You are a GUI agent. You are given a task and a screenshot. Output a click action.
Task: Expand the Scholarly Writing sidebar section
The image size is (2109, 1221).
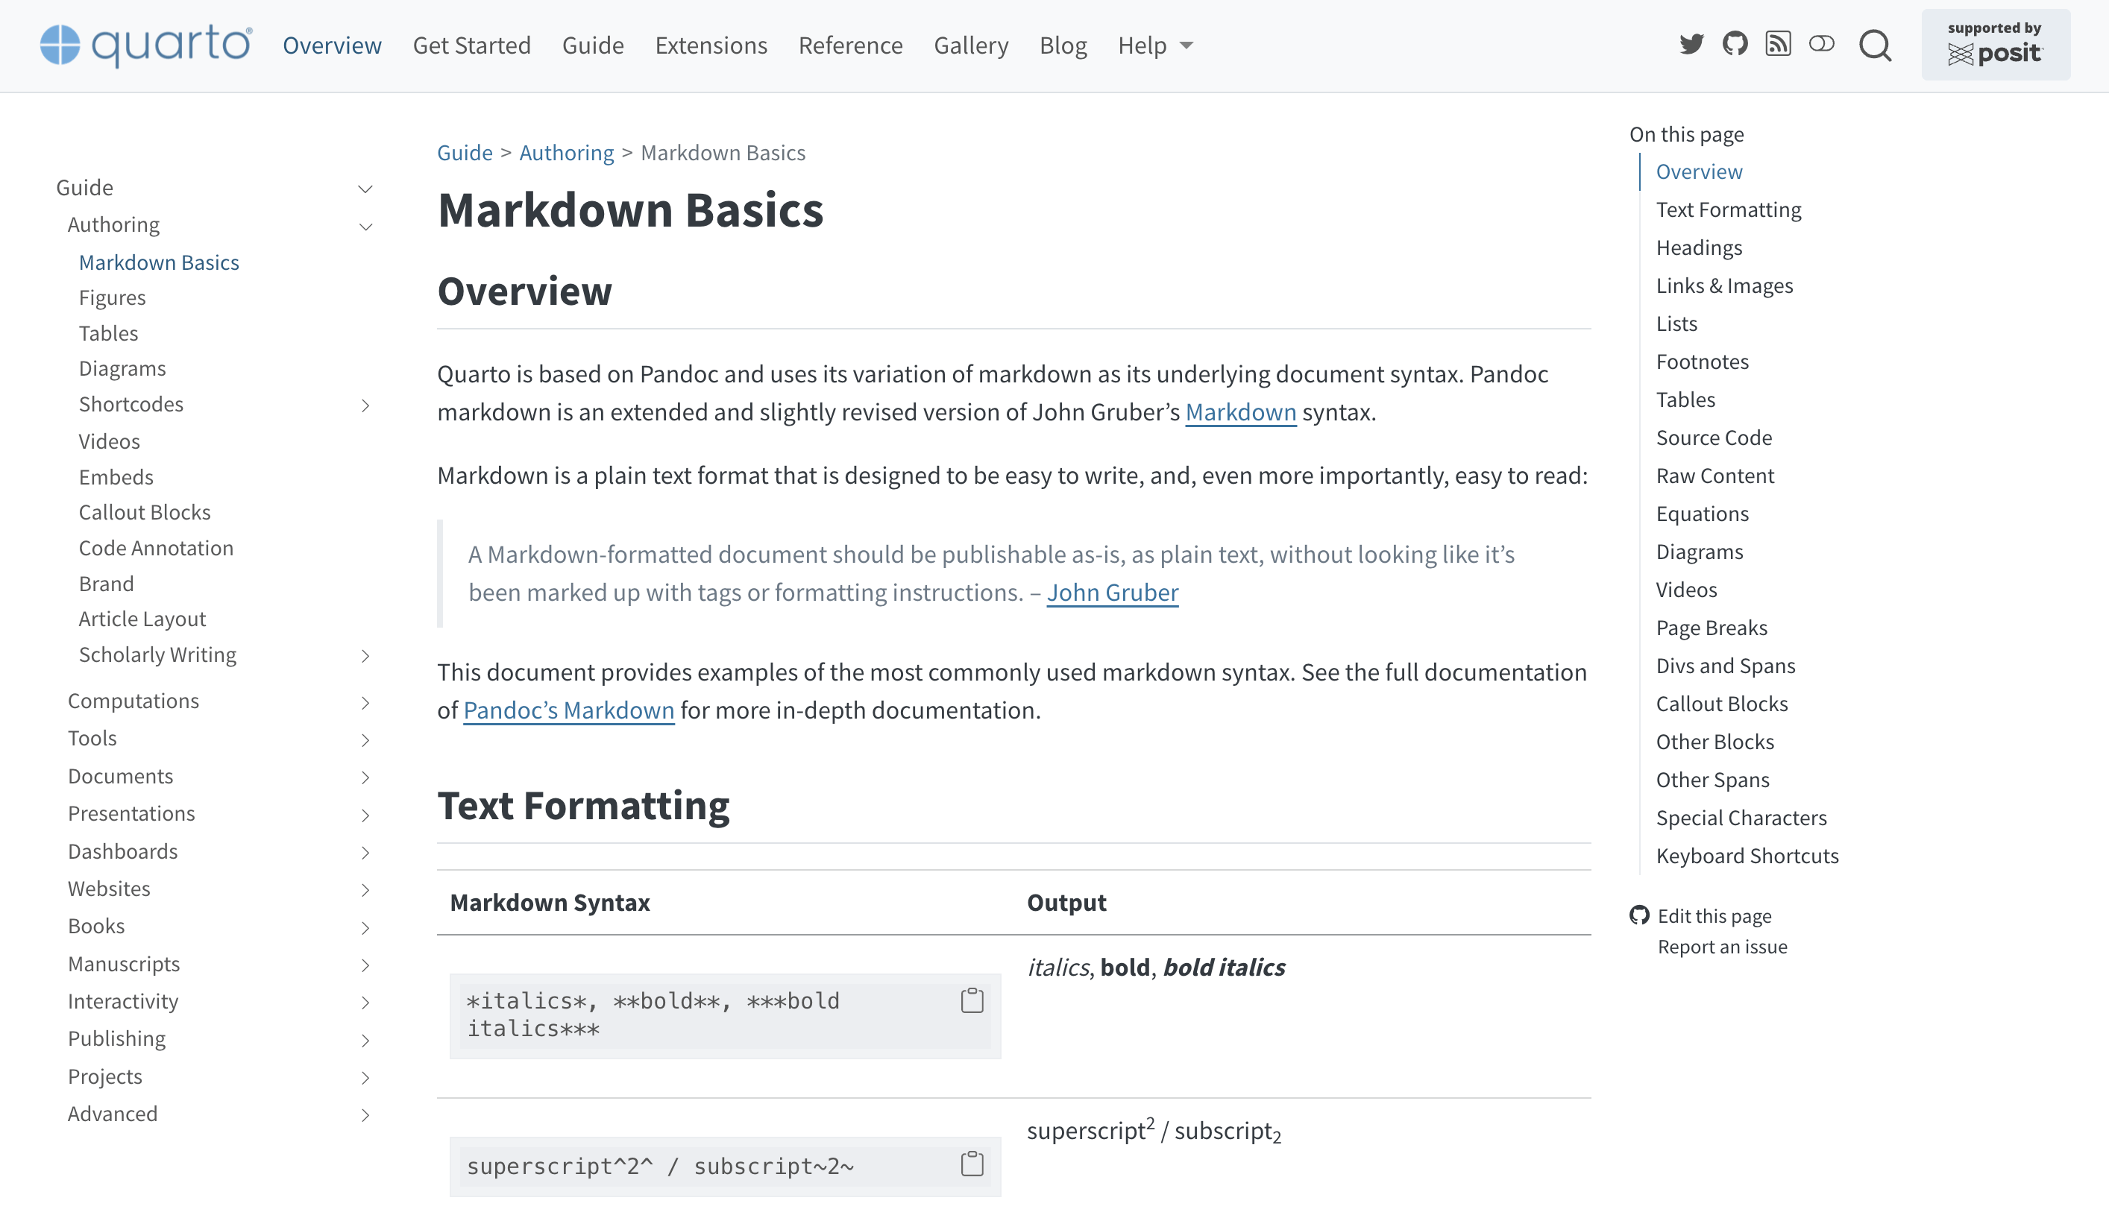tap(365, 657)
